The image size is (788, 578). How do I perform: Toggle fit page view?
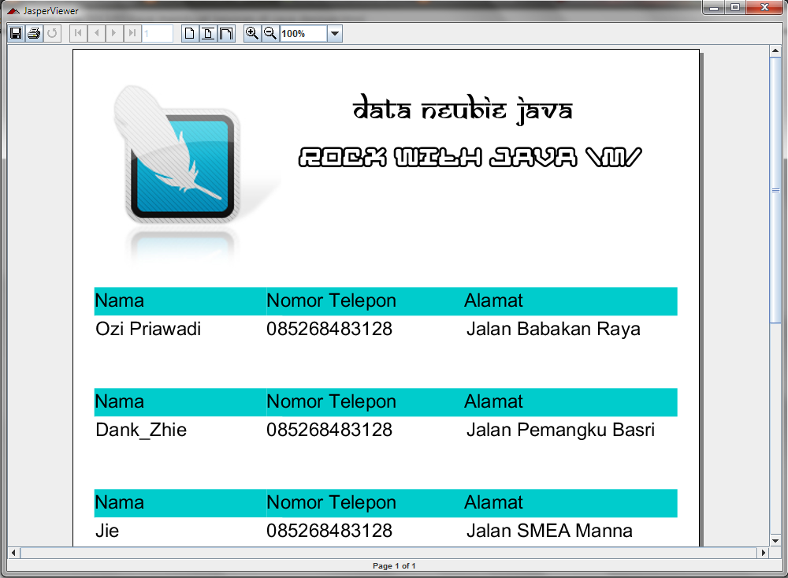pos(207,34)
